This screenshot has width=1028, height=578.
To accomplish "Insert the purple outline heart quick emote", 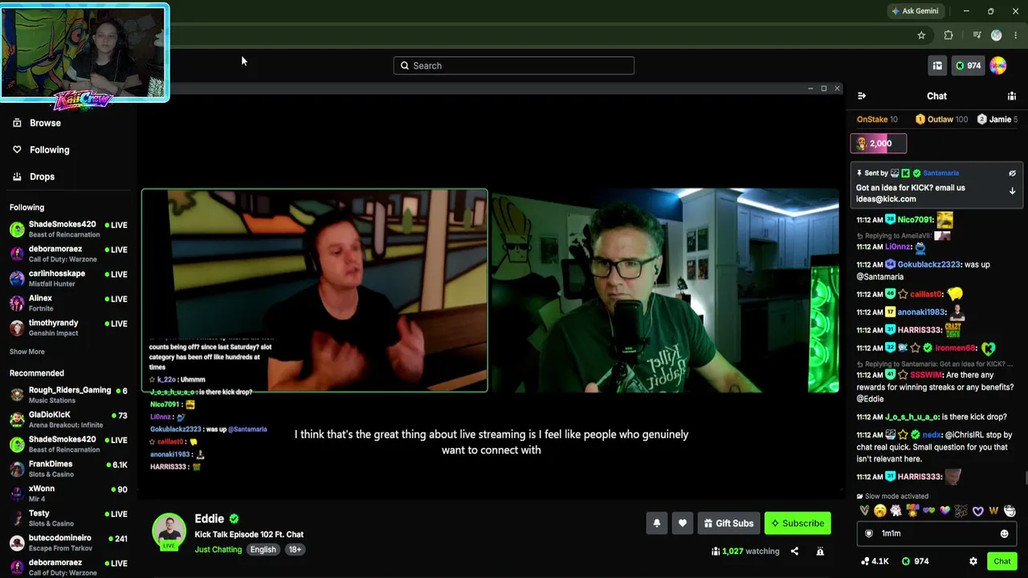I will [x=977, y=511].
